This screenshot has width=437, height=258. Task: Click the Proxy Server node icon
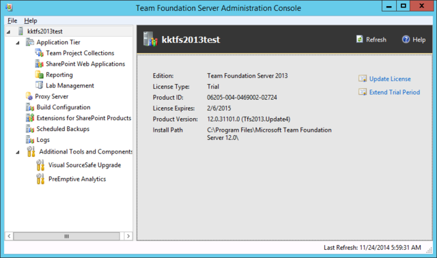(29, 96)
